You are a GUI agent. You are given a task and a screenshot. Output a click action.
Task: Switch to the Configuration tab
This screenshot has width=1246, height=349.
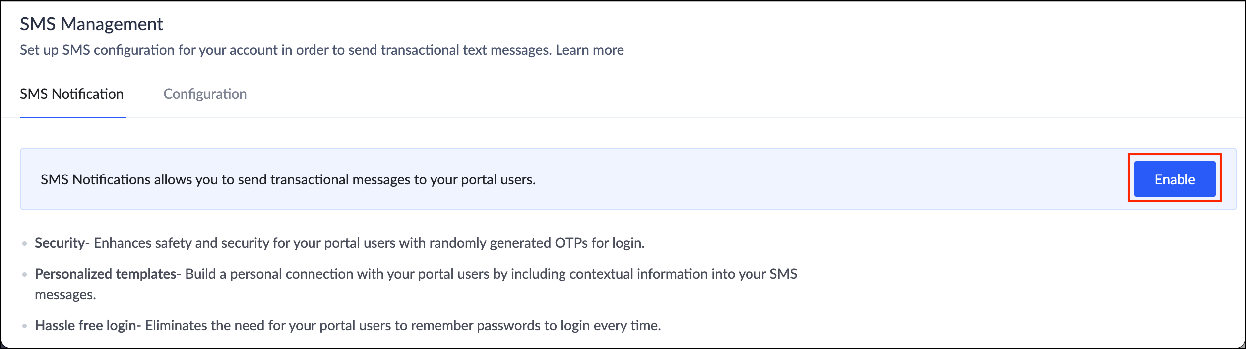(x=205, y=94)
